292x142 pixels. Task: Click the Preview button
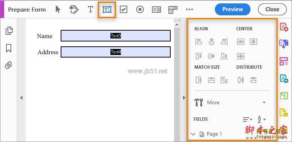pos(232,9)
